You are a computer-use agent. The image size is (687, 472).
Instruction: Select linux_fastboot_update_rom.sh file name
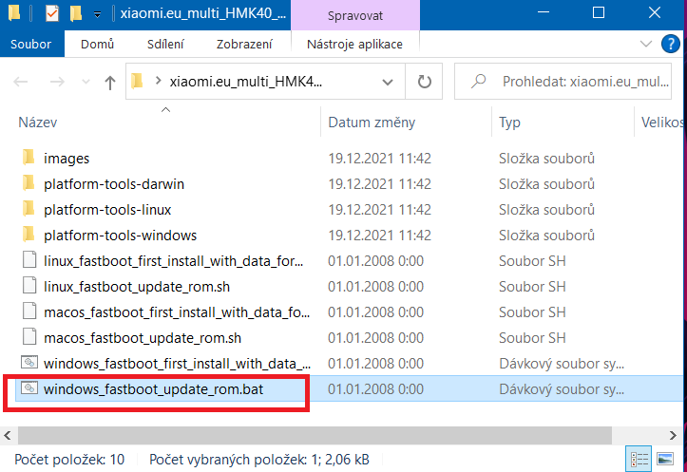pos(137,287)
